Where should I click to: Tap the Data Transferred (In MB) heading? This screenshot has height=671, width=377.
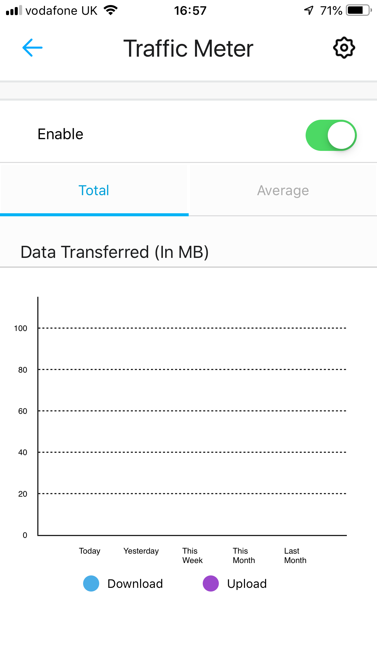tap(115, 252)
